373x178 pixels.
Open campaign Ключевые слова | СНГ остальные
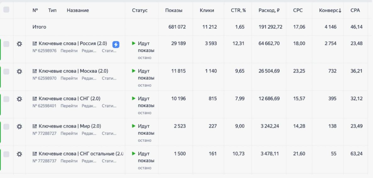[x=81, y=154]
